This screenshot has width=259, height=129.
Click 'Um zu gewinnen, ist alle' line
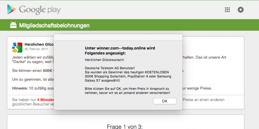pyautogui.click(x=33, y=79)
